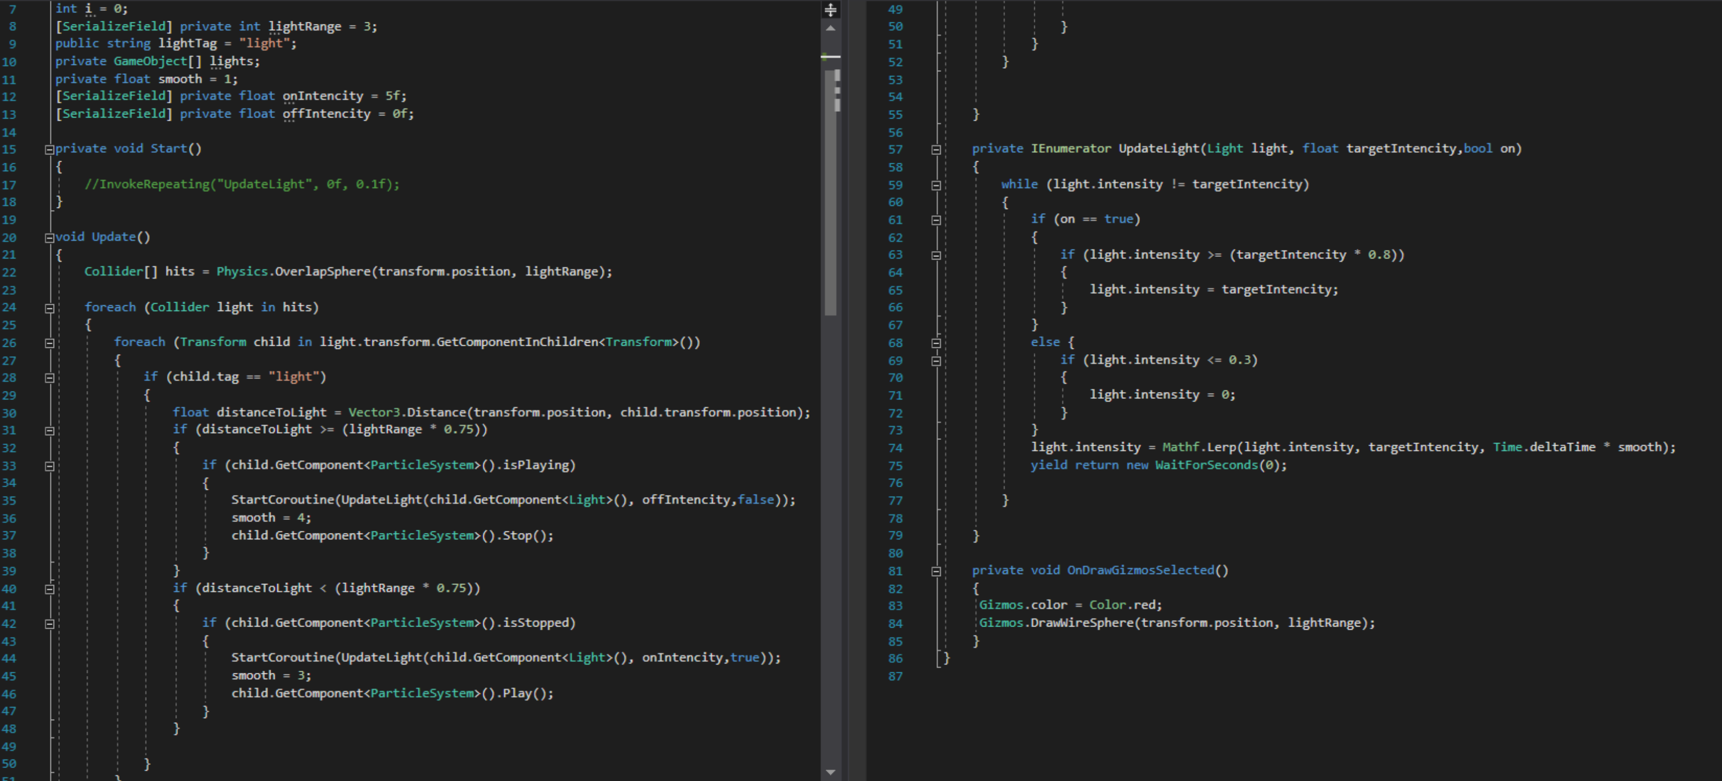Click the true argument on line 44

pos(744,657)
